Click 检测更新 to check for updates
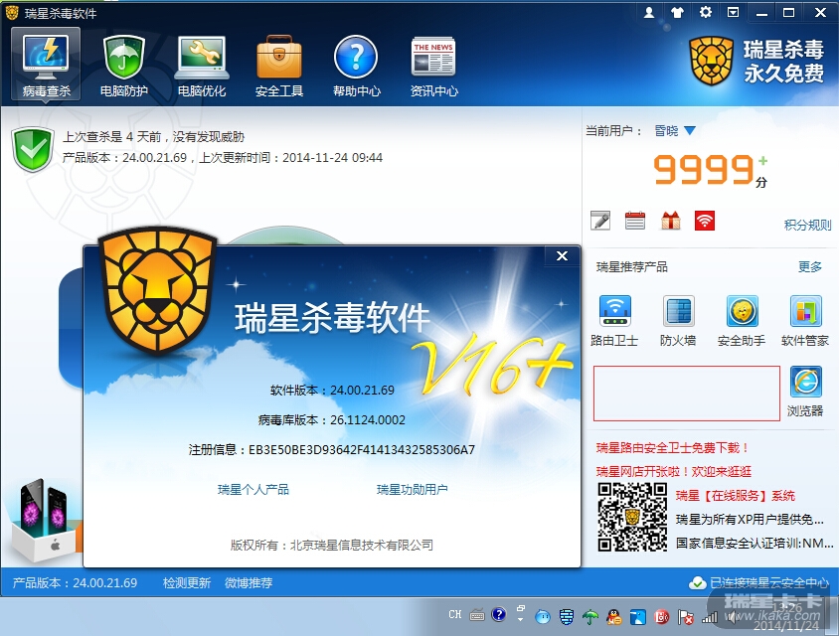The width and height of the screenshot is (839, 636). [187, 582]
